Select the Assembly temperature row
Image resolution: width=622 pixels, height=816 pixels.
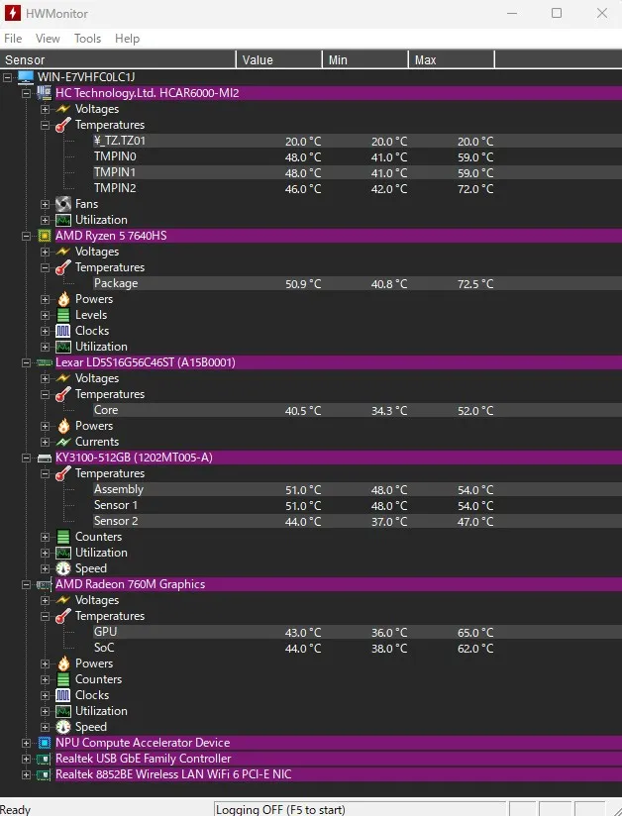pos(358,490)
